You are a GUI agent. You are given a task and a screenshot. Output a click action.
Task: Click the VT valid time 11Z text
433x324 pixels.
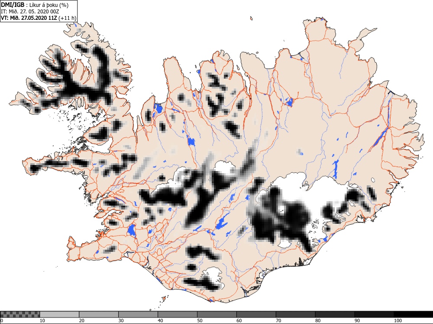pos(29,18)
